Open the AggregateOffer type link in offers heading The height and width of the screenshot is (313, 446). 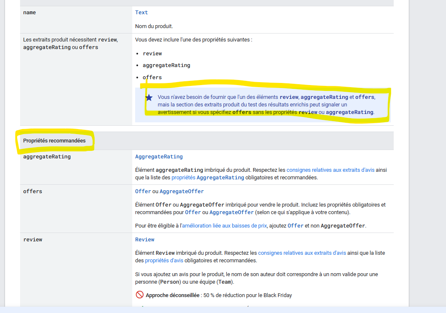[x=182, y=191]
